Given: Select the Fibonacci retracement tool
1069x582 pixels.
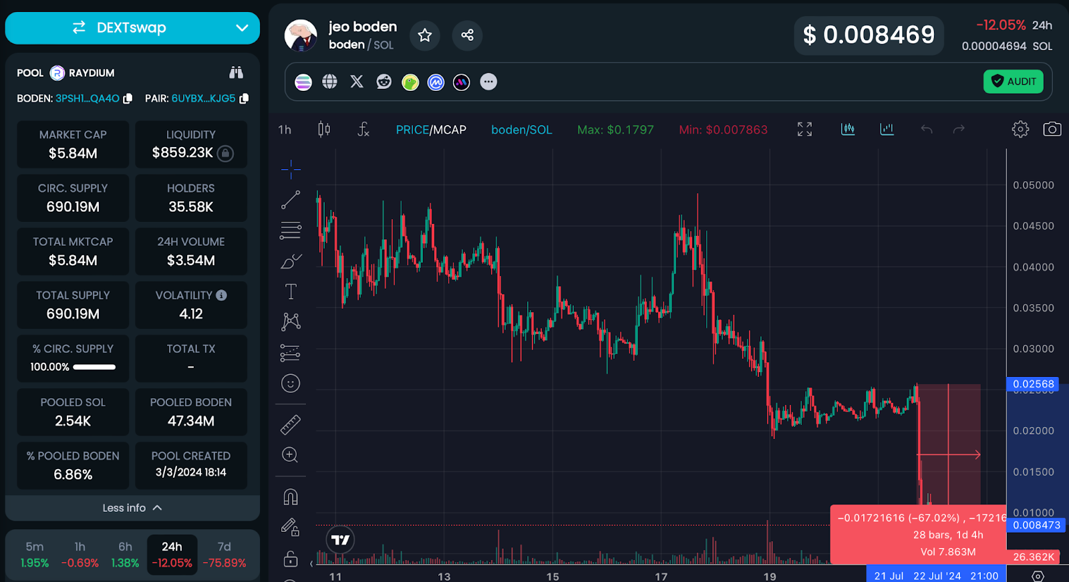Looking at the screenshot, I should pos(291,231).
